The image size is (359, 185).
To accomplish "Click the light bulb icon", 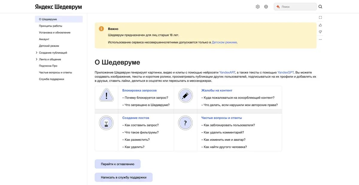I will tap(106, 123).
